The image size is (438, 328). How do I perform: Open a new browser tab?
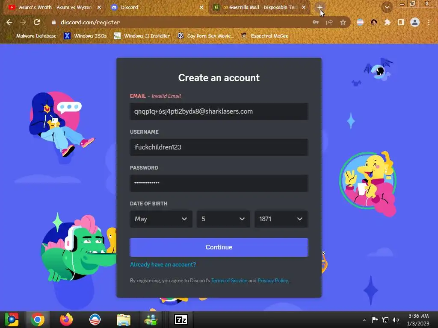click(x=320, y=7)
